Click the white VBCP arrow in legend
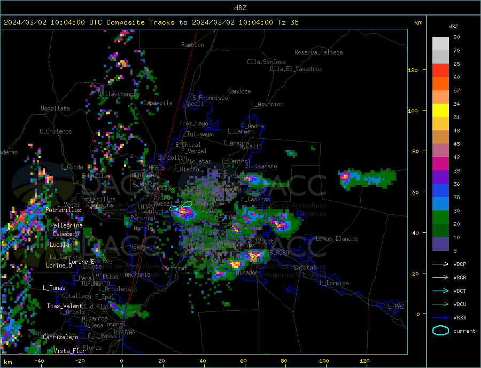Viewport: 481px width, 368px height. coord(440,264)
